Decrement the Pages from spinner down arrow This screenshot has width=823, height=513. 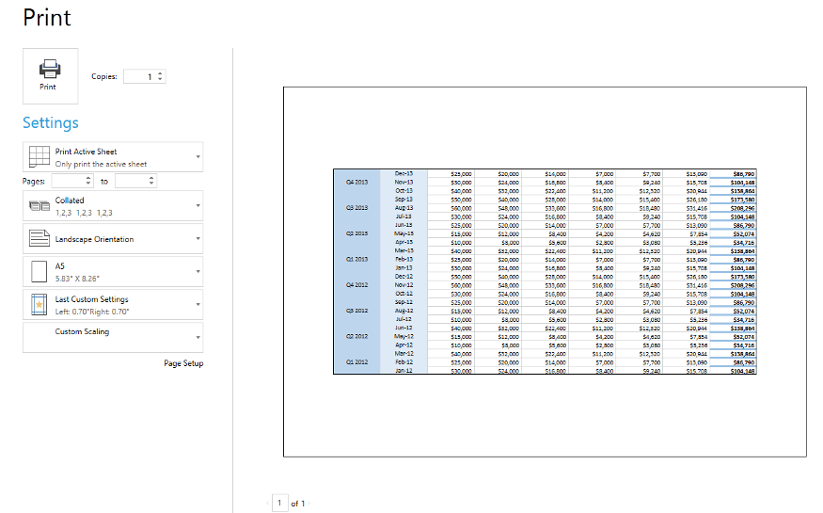pos(88,184)
